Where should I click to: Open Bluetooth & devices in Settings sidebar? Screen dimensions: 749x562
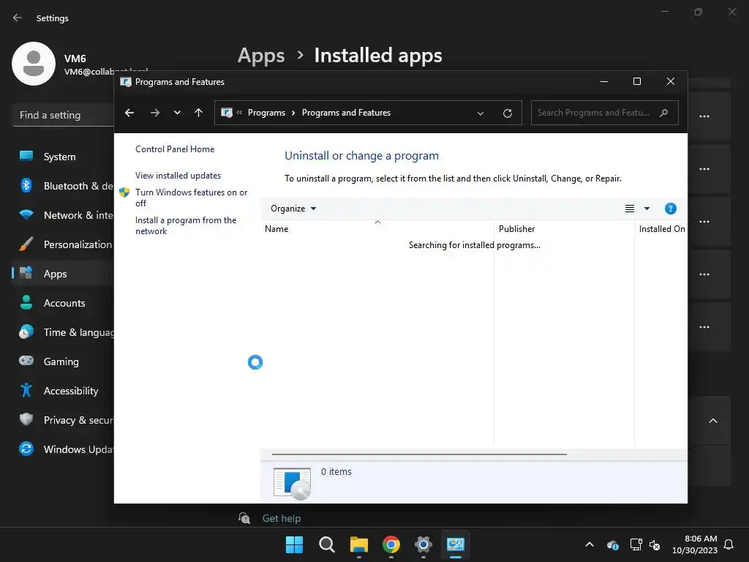63,186
